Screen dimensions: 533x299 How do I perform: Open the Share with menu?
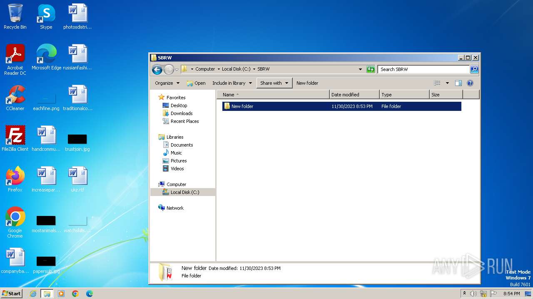pos(274,83)
